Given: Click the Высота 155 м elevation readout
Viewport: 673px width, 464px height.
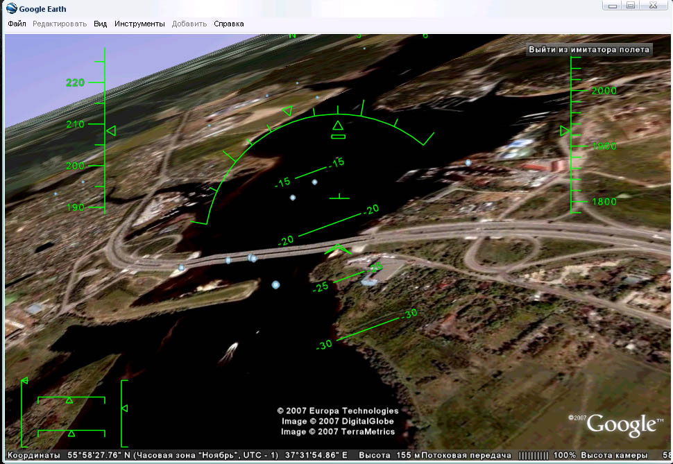Looking at the screenshot, I should click(389, 455).
